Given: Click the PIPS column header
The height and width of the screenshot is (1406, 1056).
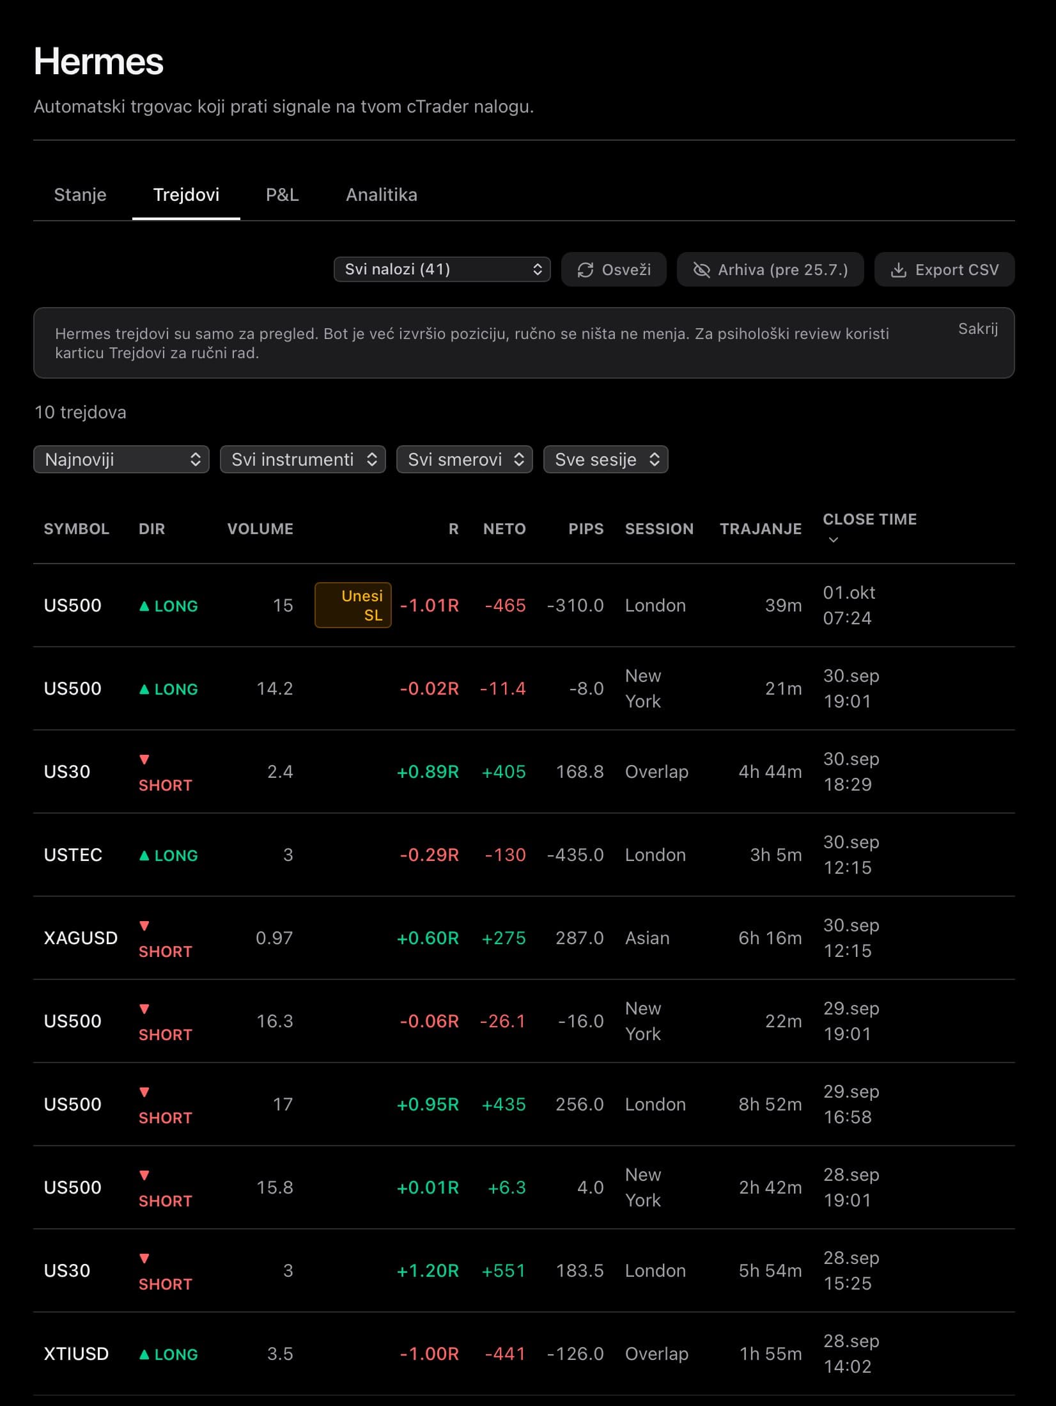Looking at the screenshot, I should pyautogui.click(x=586, y=529).
